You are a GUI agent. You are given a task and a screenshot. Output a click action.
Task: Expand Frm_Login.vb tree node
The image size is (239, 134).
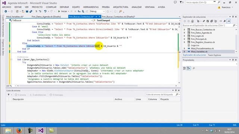[184, 36]
